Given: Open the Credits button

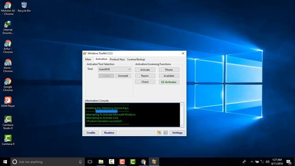Looking at the screenshot, I should click(91, 133).
